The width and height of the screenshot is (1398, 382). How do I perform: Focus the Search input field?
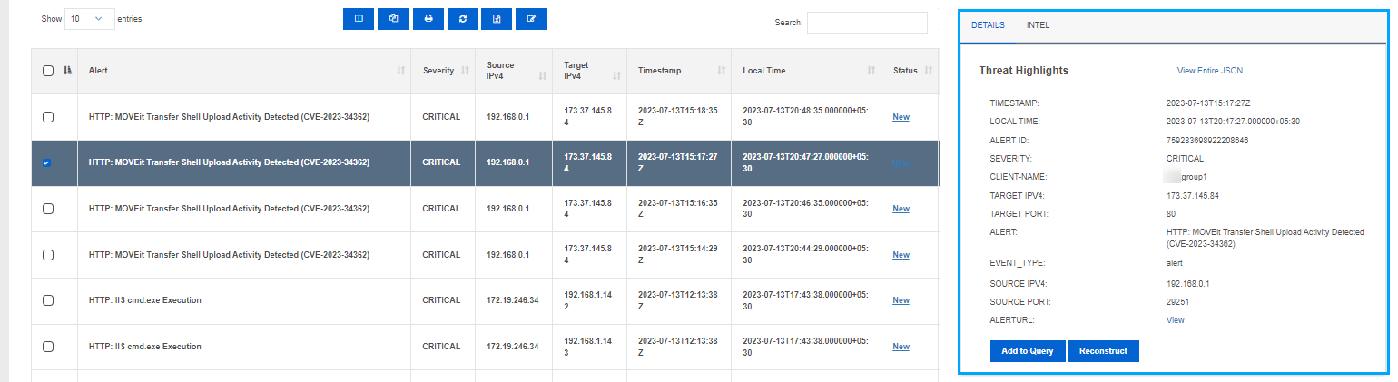tap(867, 23)
